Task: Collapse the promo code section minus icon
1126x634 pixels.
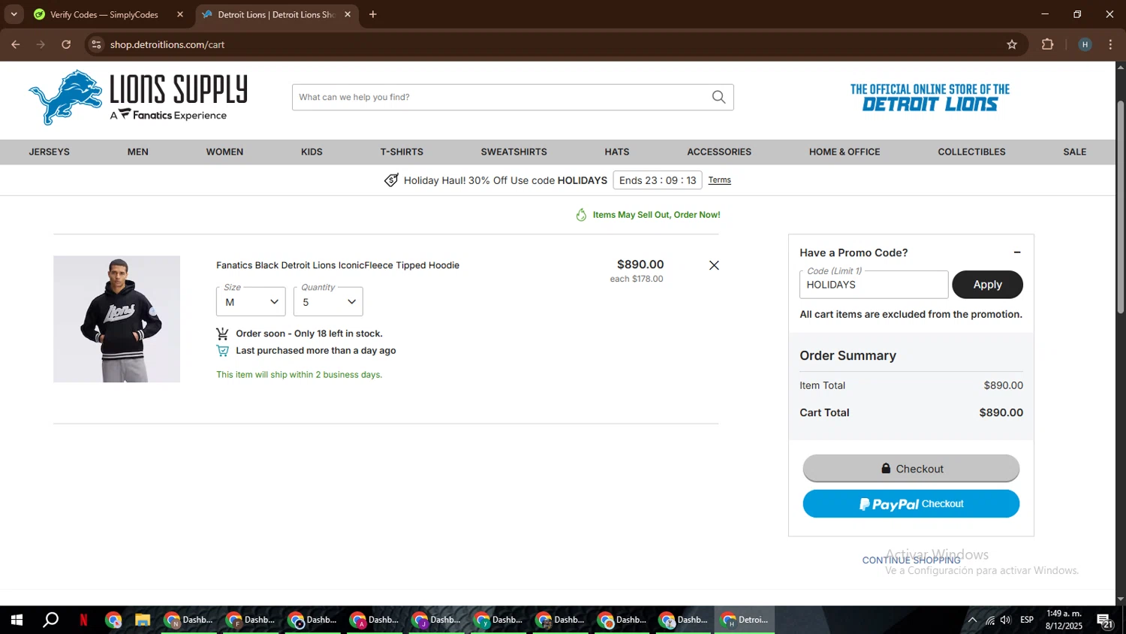Action: coord(1017,252)
